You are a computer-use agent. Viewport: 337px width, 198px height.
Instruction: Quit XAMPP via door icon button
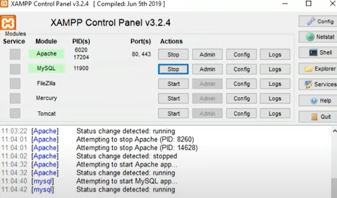pyautogui.click(x=318, y=117)
